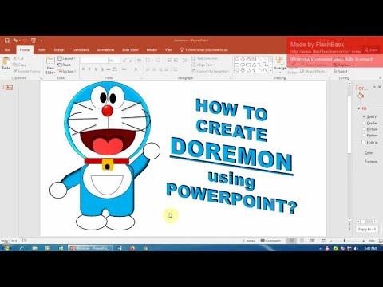This screenshot has height=287, width=383.
Task: Pick the rectangle shape in gallery
Action: coord(237,65)
